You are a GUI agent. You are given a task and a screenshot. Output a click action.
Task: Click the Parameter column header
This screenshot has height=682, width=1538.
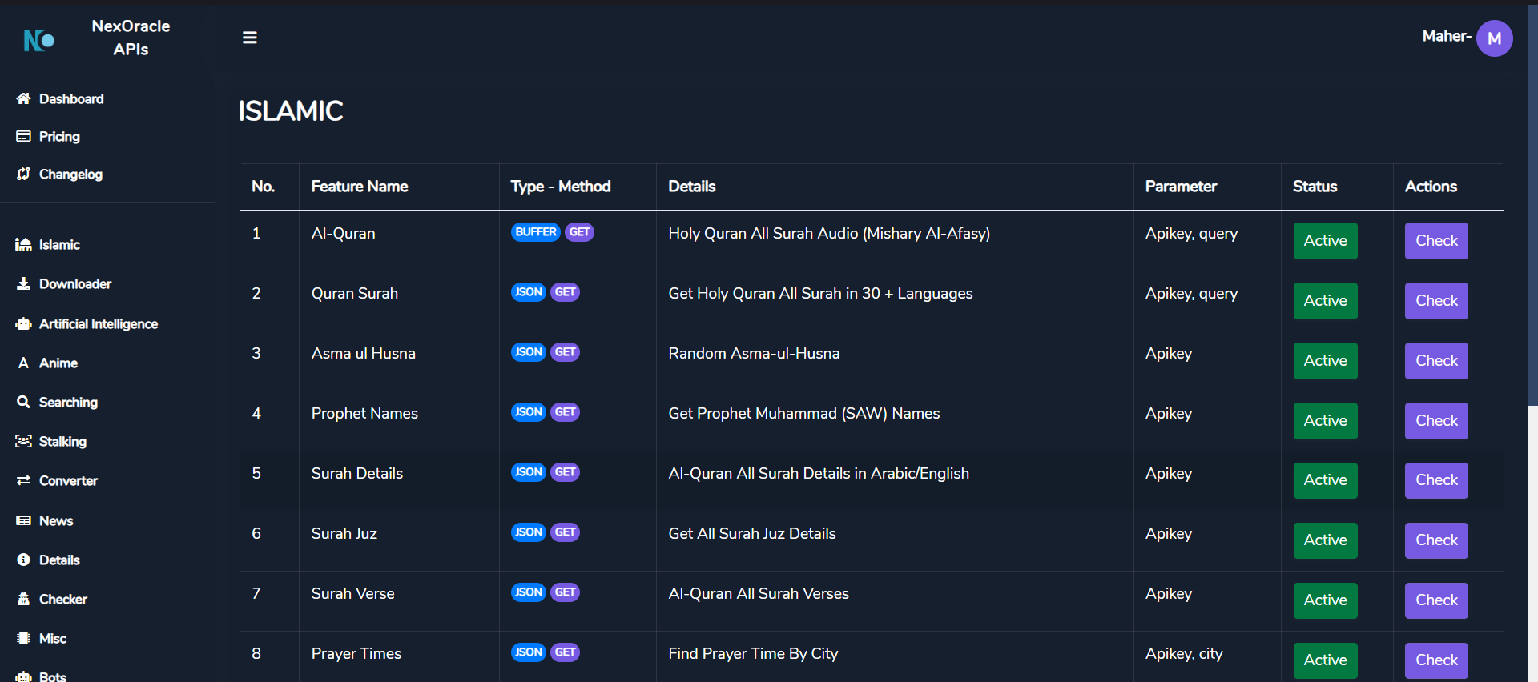[1181, 187]
